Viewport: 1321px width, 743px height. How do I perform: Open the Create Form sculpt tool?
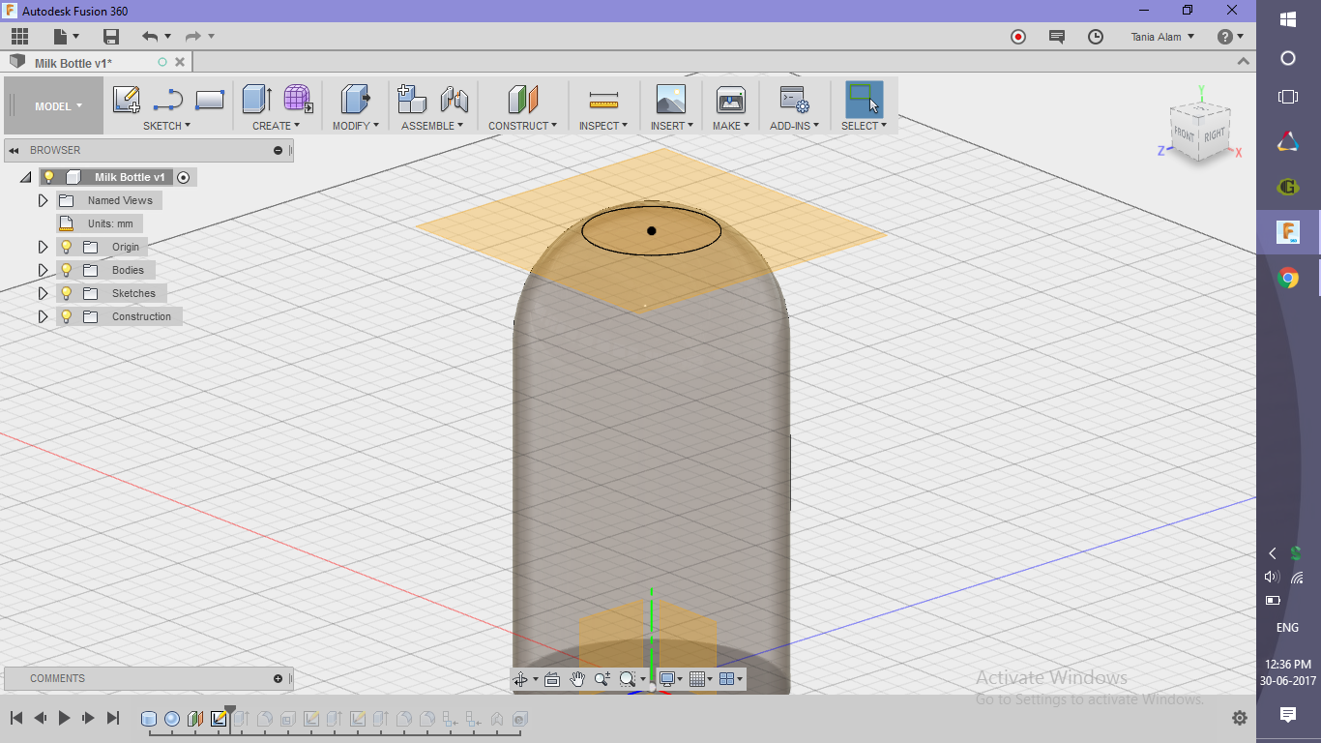298,100
